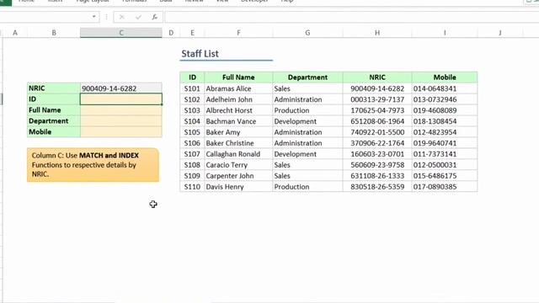This screenshot has height=303, width=539.
Task: Select column B header
Action: [54, 33]
